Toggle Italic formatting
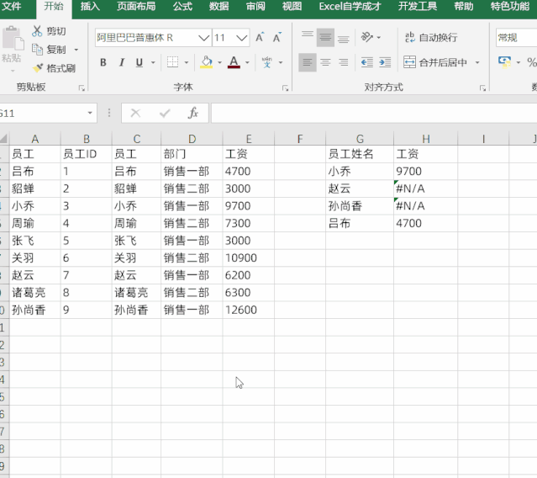This screenshot has height=478, width=537. pyautogui.click(x=121, y=62)
